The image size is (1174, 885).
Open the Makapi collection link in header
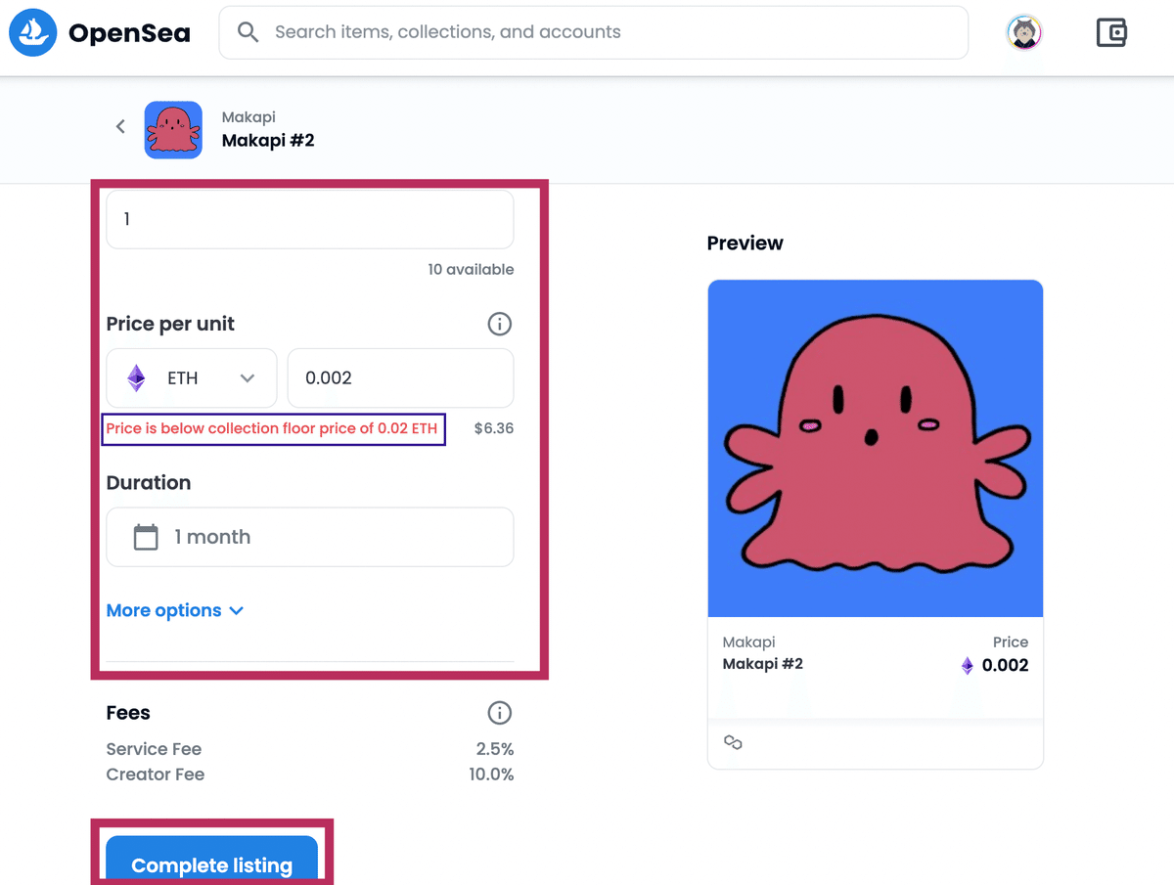[x=248, y=117]
